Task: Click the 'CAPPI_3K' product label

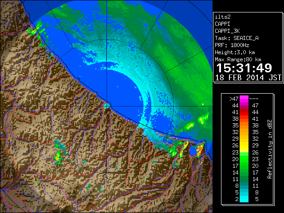Action: click(x=227, y=31)
